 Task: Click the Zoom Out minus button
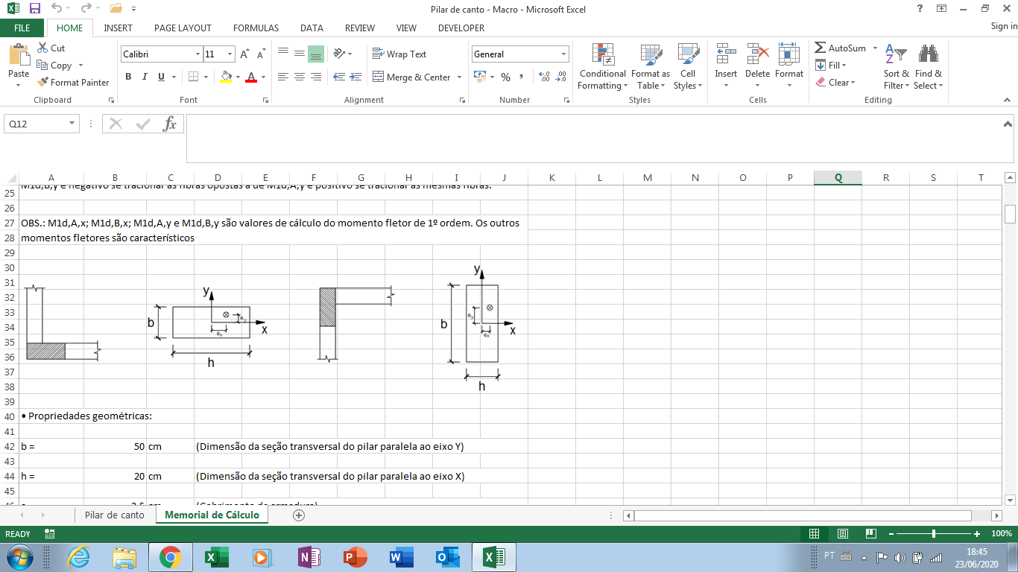(891, 534)
